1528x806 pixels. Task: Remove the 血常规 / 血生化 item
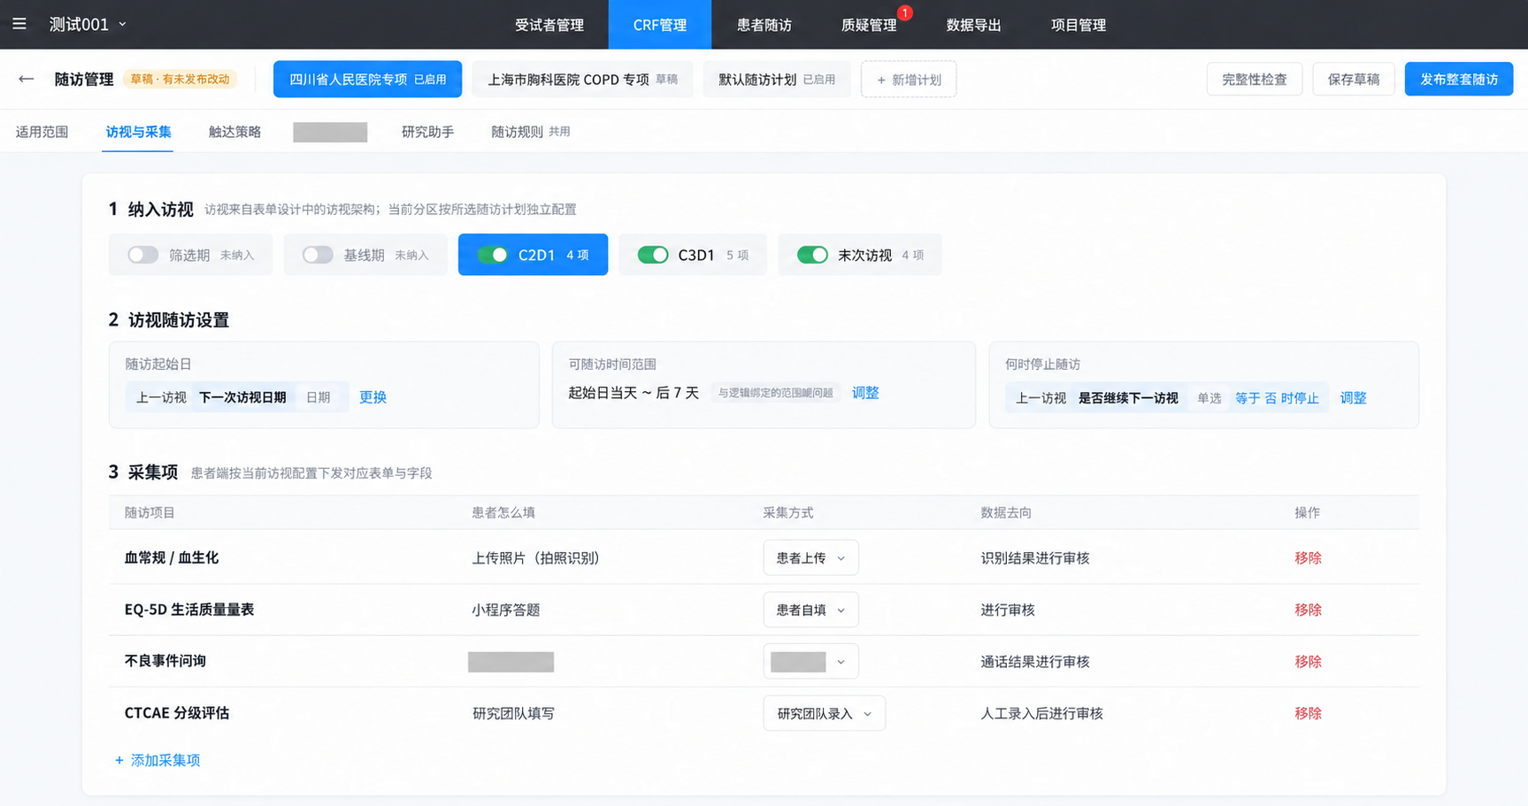click(x=1308, y=558)
